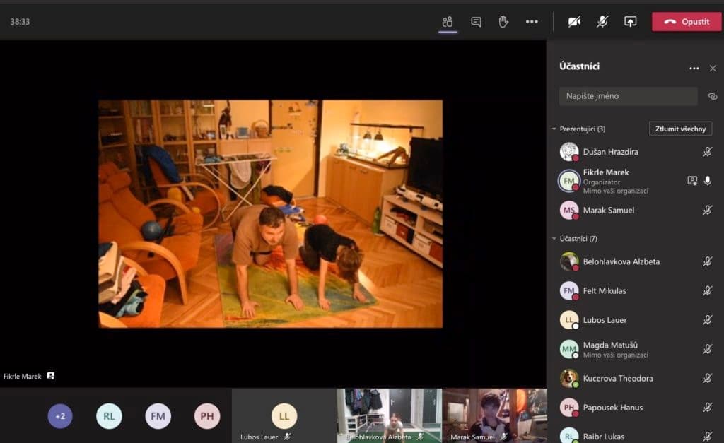Open participants panel options ellipsis
The width and height of the screenshot is (724, 443).
(694, 69)
